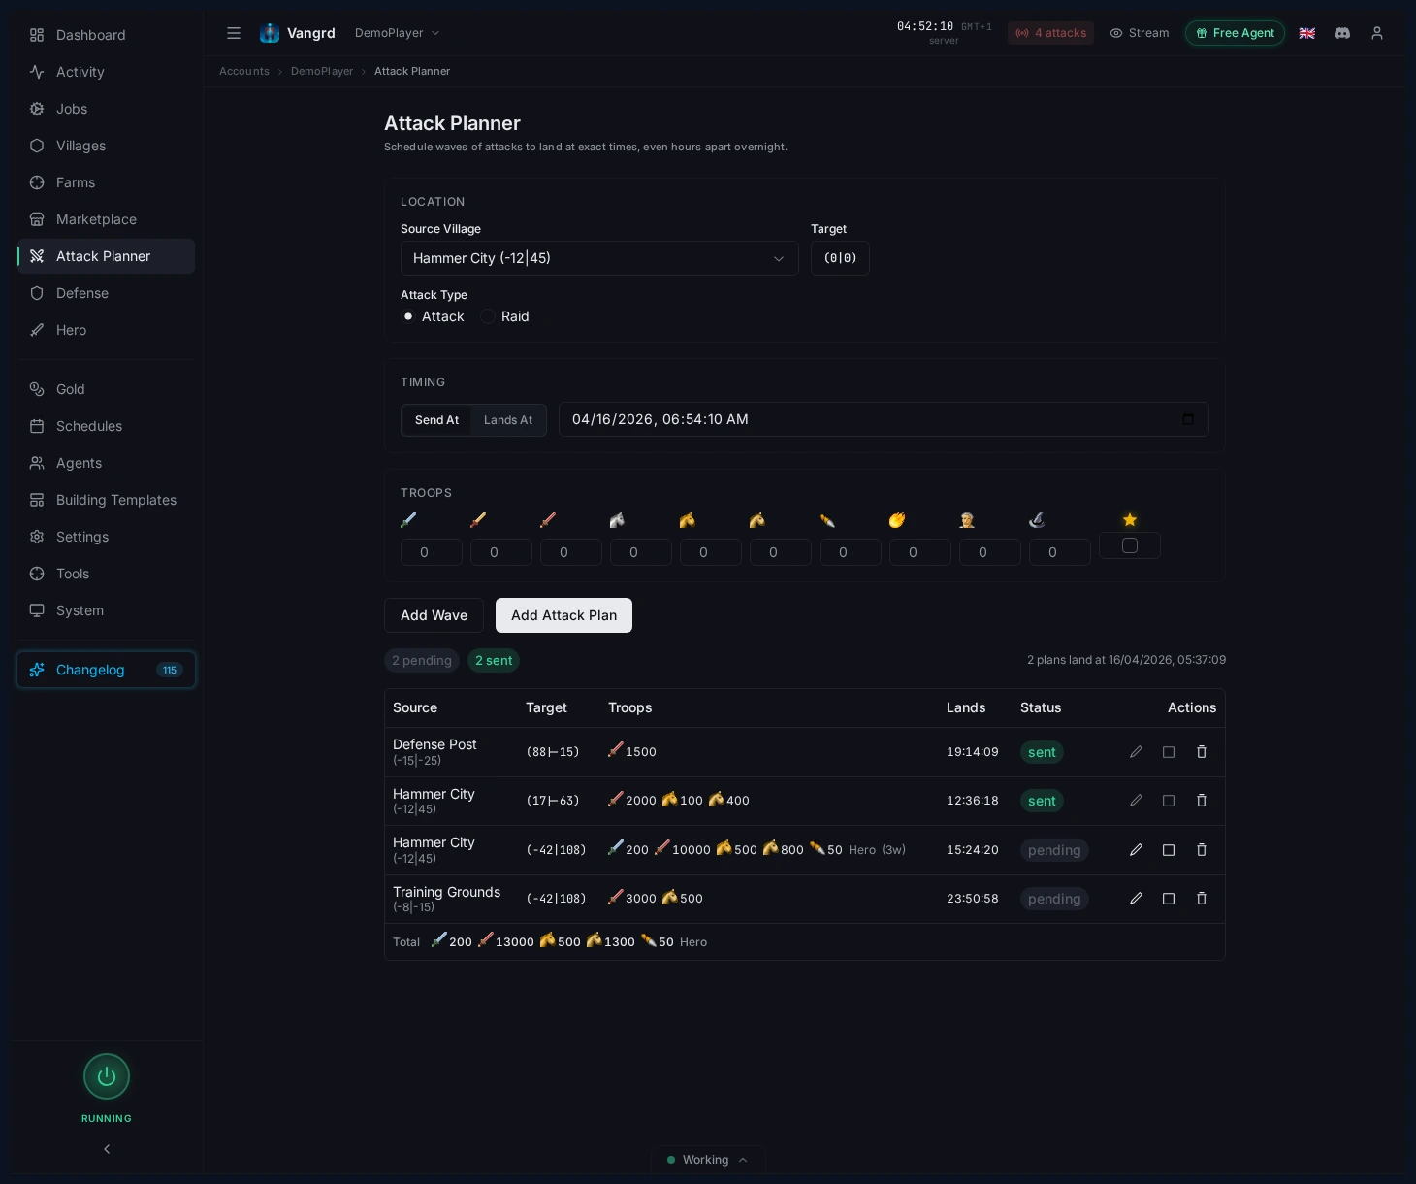Show the 2 pending plans filter

coord(422,660)
